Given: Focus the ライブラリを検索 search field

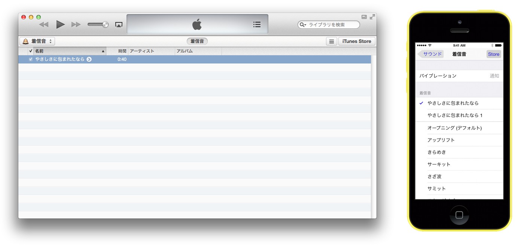Looking at the screenshot, I should coord(329,25).
